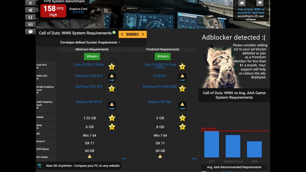
Task: Click magnifier icon under AMD CPU label
Action: point(37,79)
